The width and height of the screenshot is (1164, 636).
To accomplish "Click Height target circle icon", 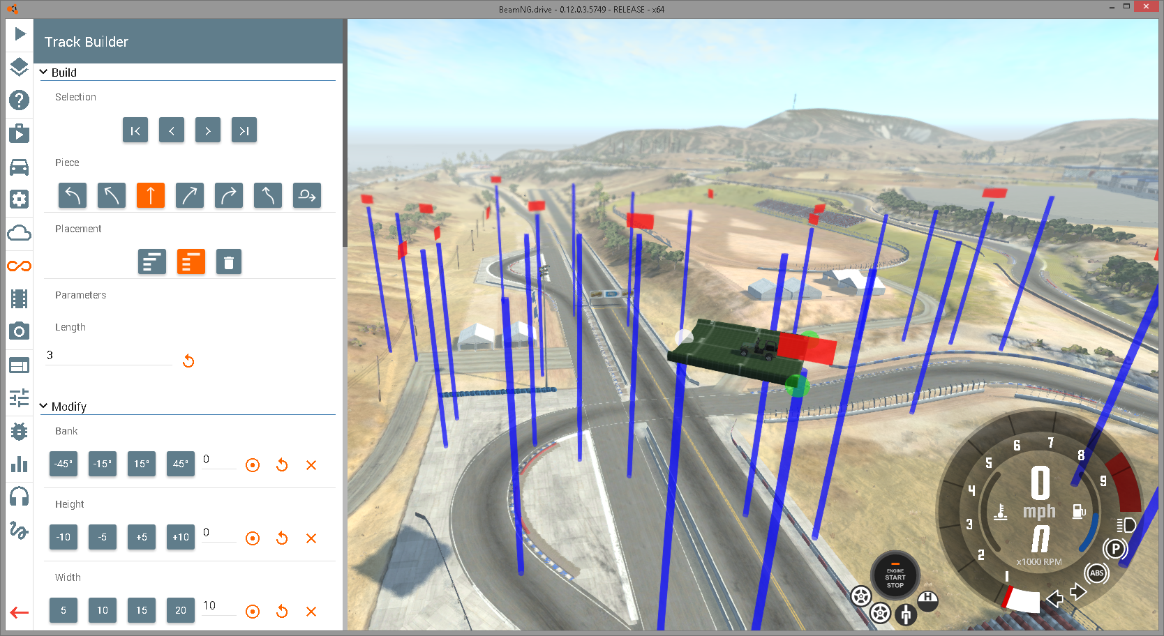I will [253, 538].
